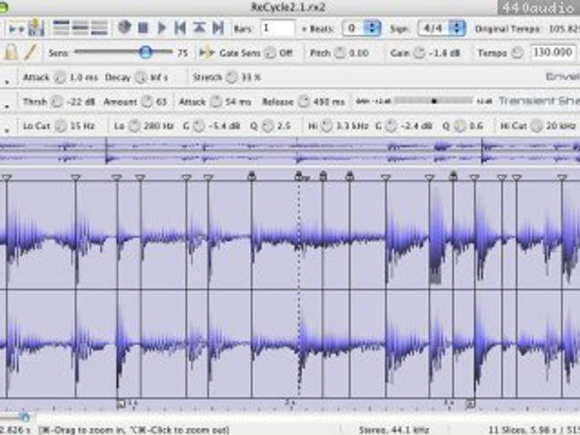
Task: Click the 11 Slices status text
Action: coord(507,430)
